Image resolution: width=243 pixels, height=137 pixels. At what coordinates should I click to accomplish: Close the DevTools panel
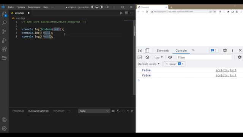240,50
